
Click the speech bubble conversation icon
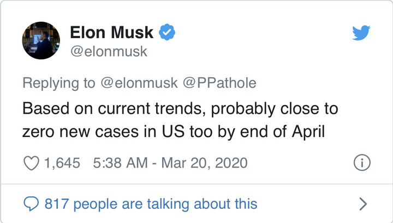[31, 204]
